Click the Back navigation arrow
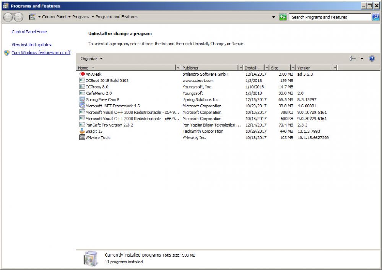Screen dimensions: 382x270 coord(8,17)
